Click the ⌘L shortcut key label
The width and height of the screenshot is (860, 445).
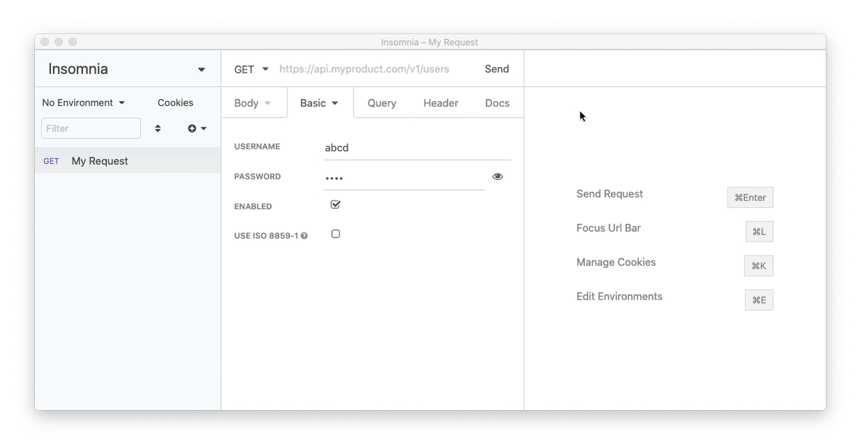(x=760, y=232)
